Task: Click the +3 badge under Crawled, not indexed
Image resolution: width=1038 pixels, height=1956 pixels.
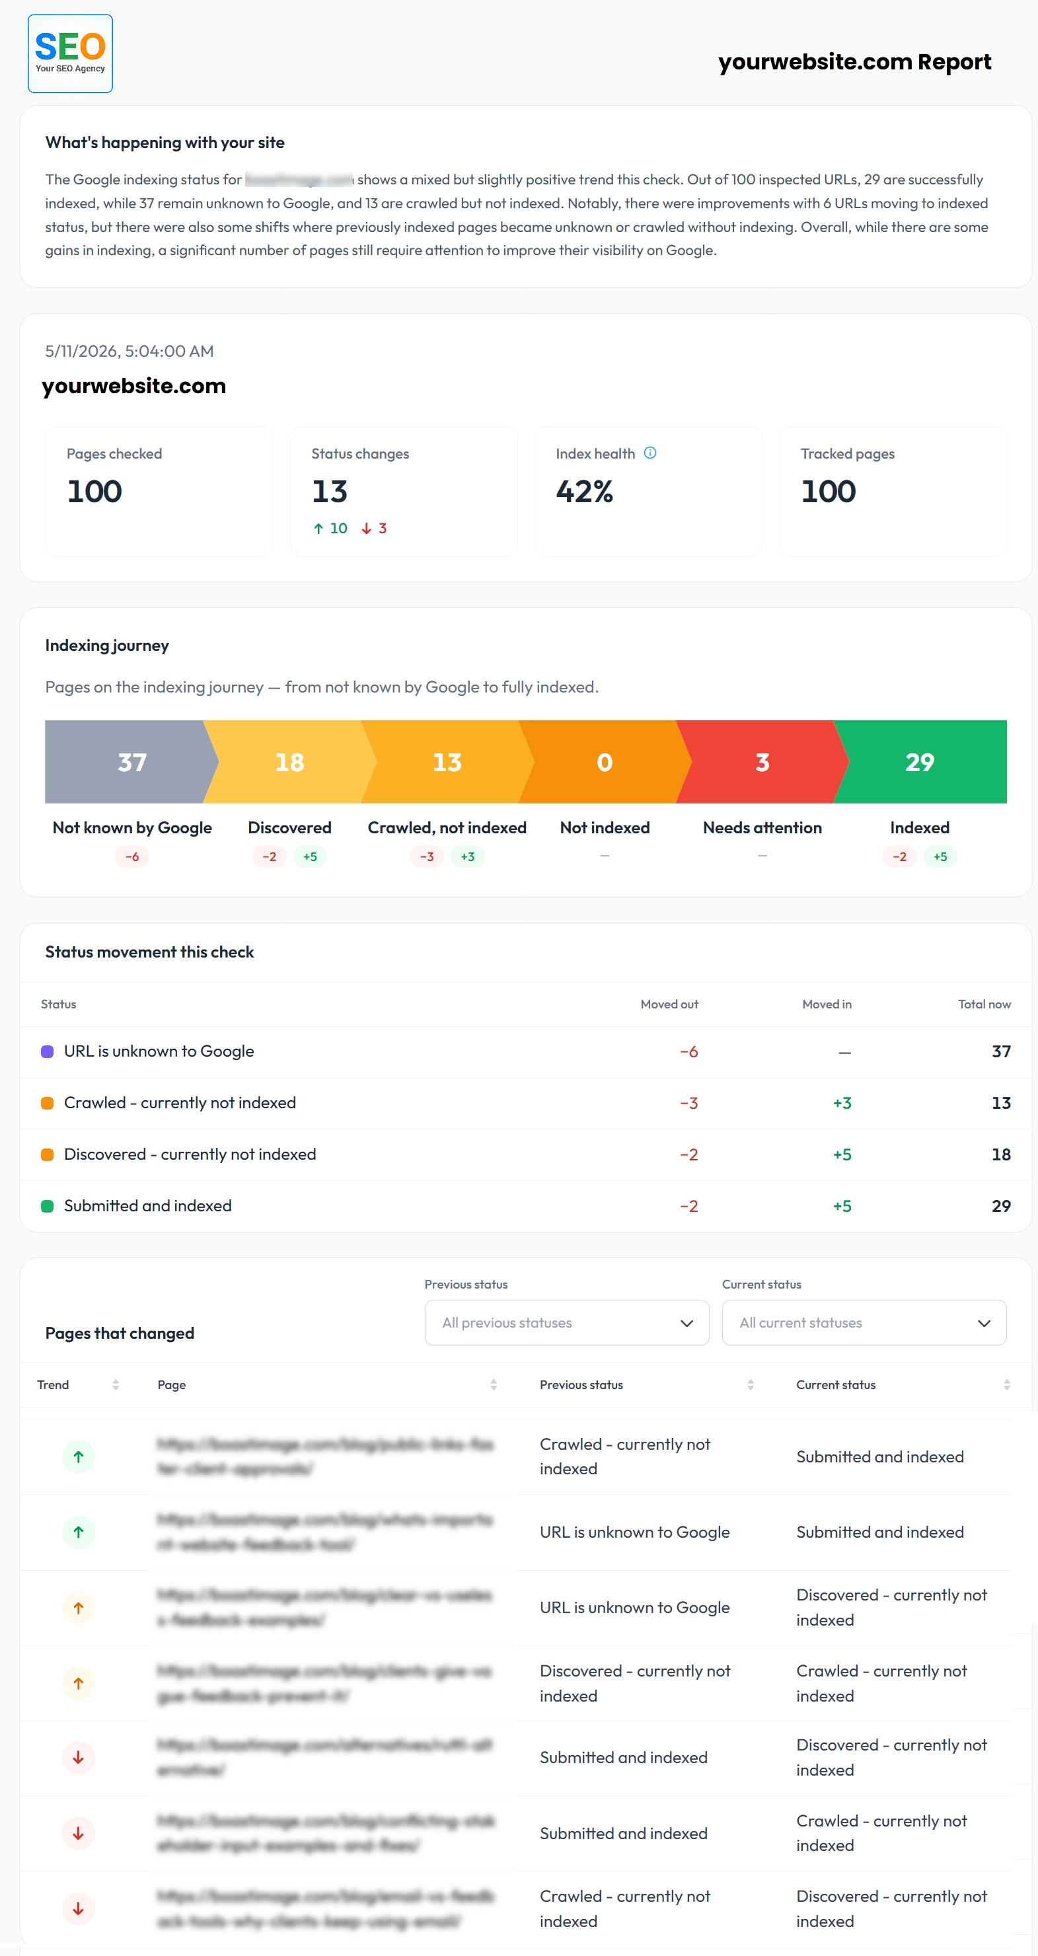Action: (x=468, y=856)
